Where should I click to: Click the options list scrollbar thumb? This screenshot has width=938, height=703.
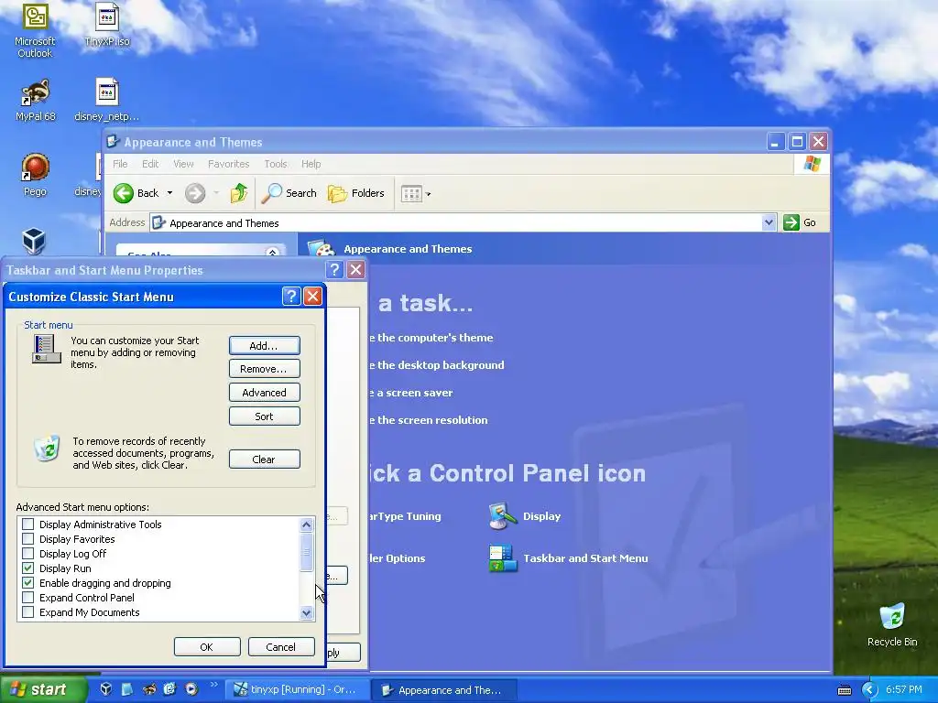click(x=306, y=552)
